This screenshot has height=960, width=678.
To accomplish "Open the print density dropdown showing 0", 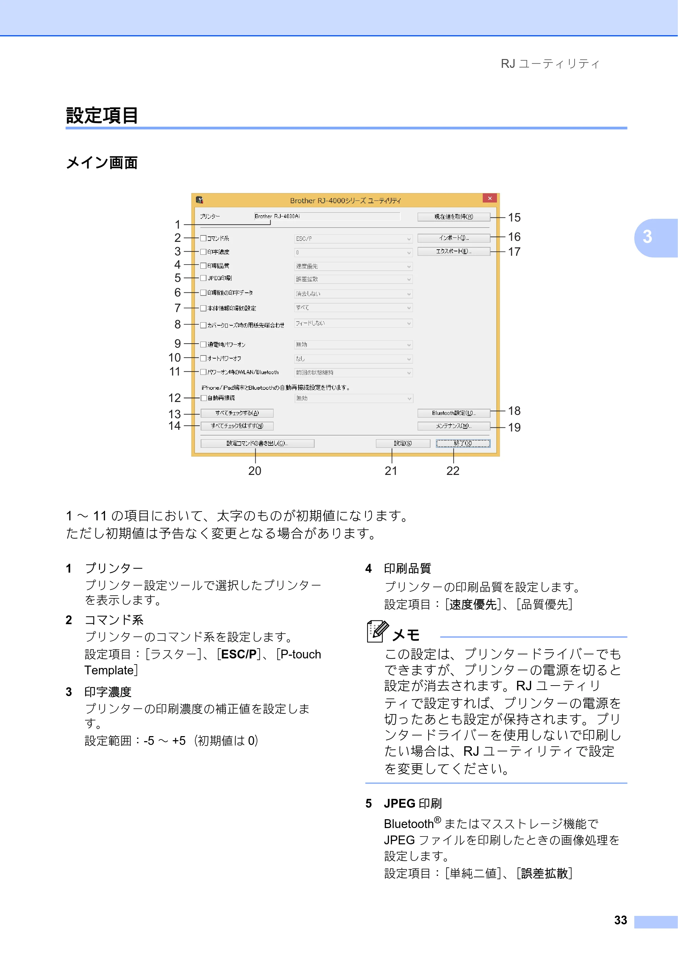I will click(354, 252).
